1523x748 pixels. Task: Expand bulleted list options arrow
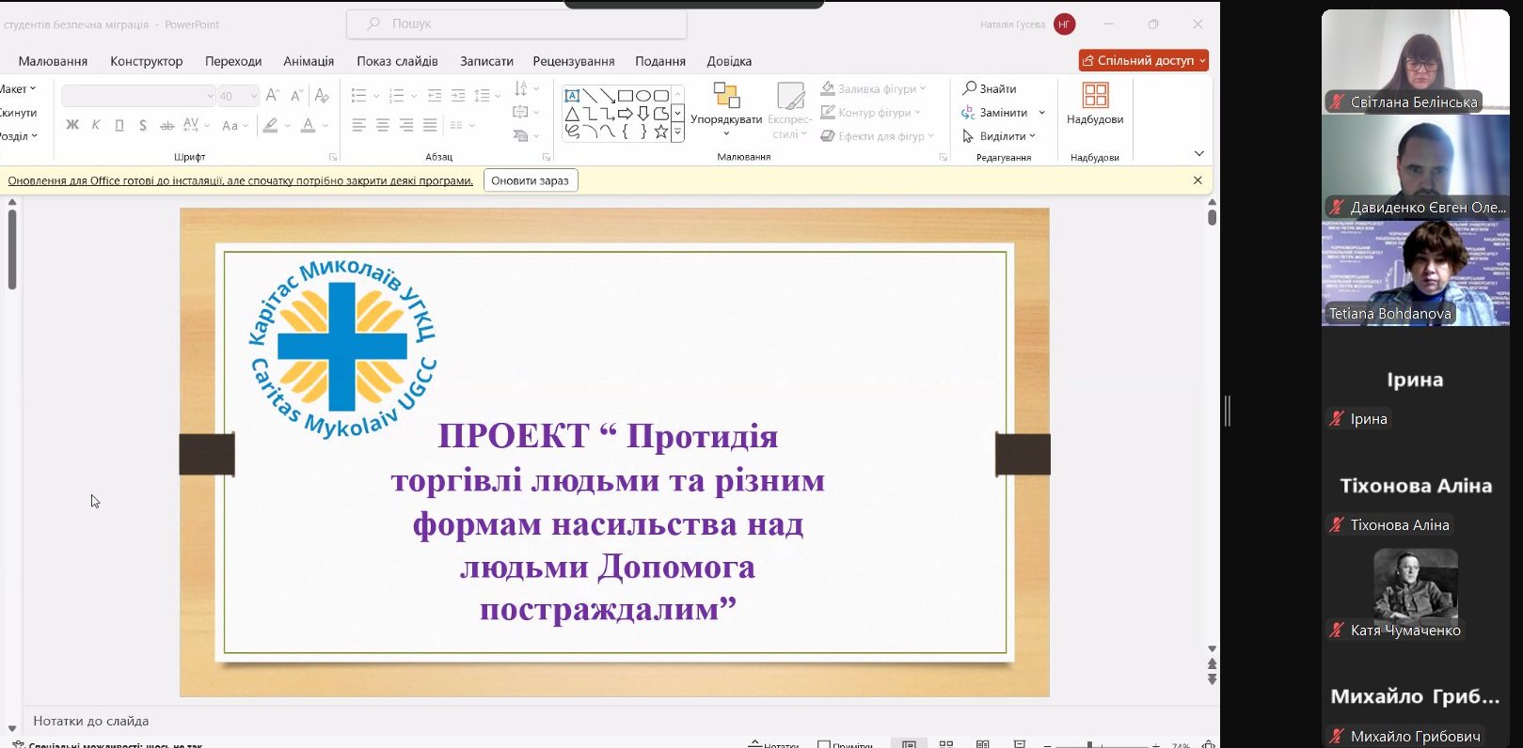pyautogui.click(x=376, y=96)
